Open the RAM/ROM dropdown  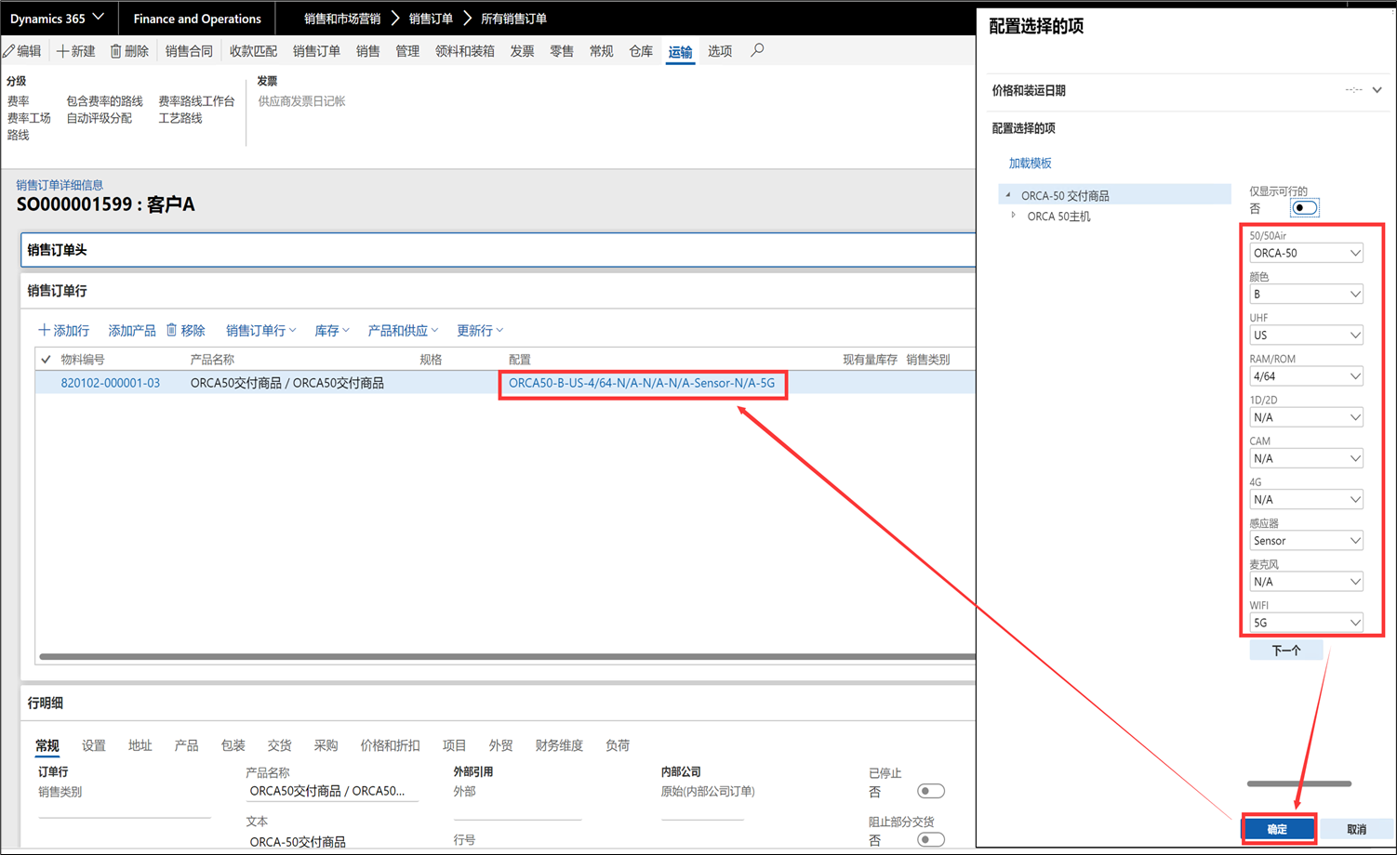1306,375
